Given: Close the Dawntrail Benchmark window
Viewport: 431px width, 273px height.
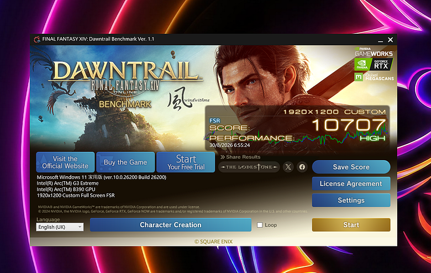Looking at the screenshot, I should tap(390, 40).
